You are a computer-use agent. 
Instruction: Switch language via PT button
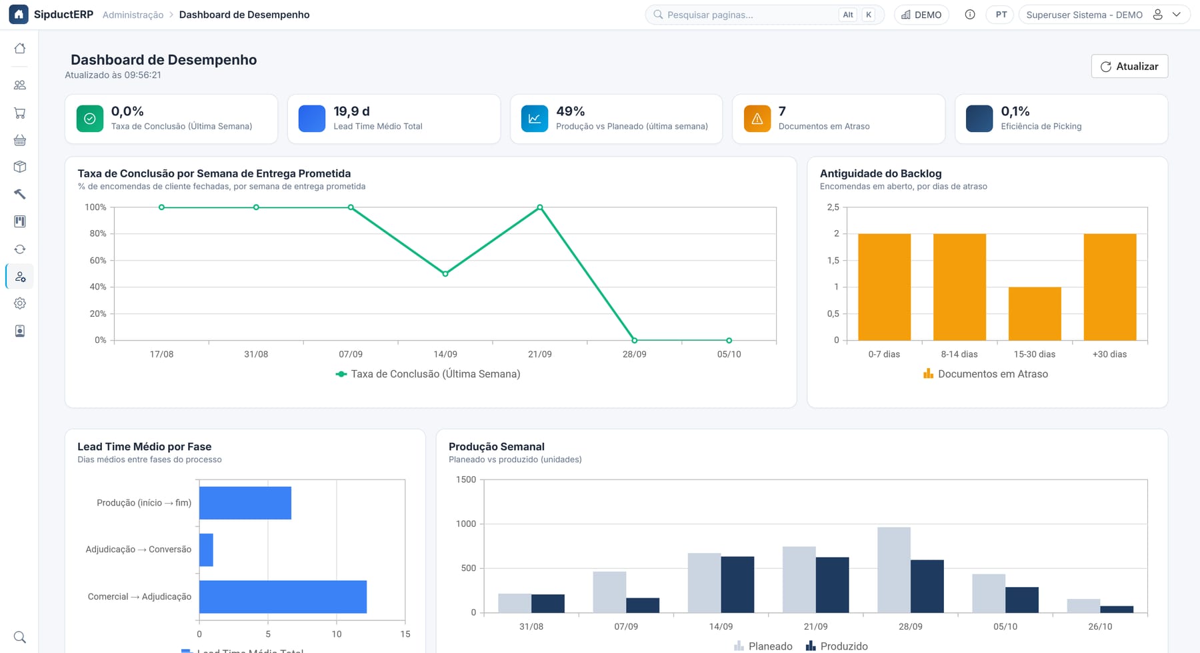coord(1001,15)
